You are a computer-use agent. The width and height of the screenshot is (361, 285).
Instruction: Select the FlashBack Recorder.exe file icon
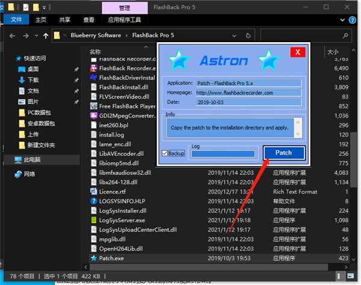click(93, 68)
